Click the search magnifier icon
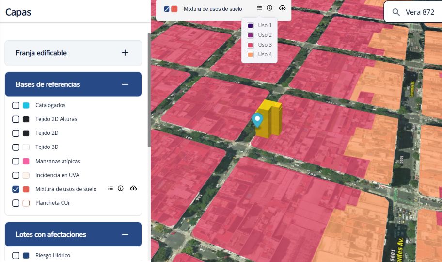Viewport: 442px width, 262px height. (x=396, y=12)
